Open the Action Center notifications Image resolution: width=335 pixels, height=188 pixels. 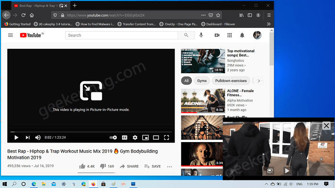[326, 184]
